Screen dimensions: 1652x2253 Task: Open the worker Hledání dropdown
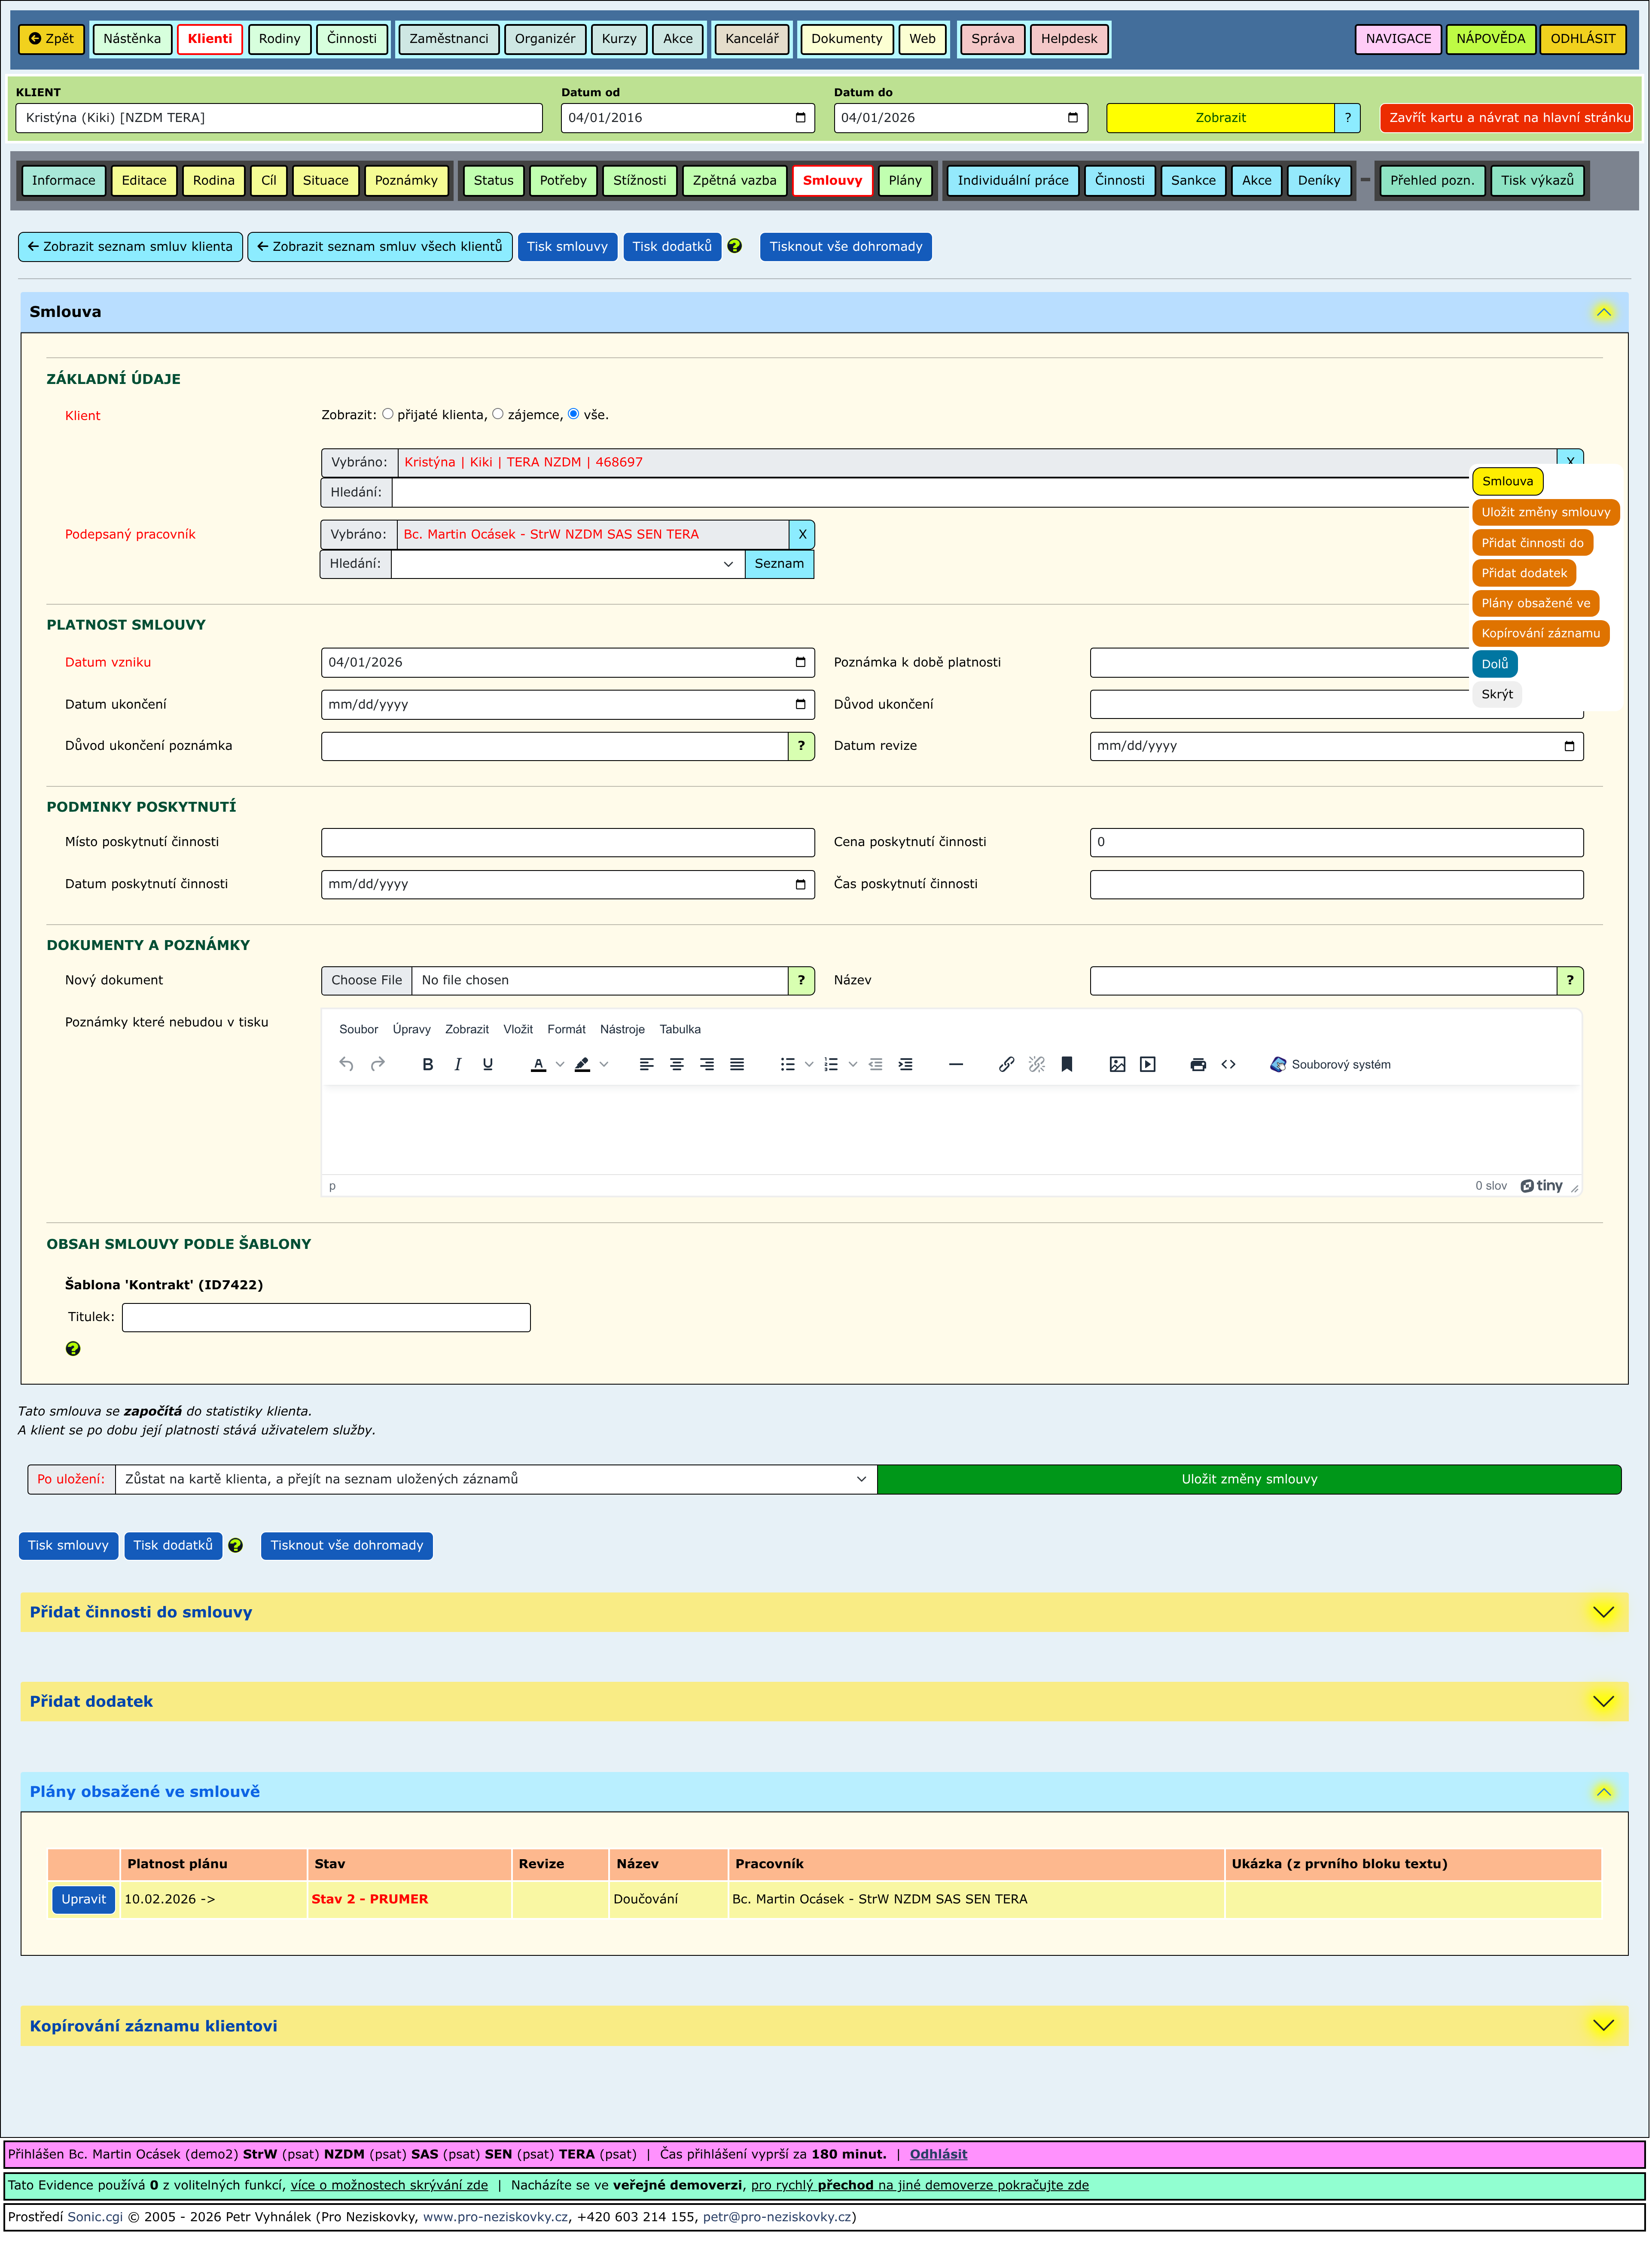point(568,565)
